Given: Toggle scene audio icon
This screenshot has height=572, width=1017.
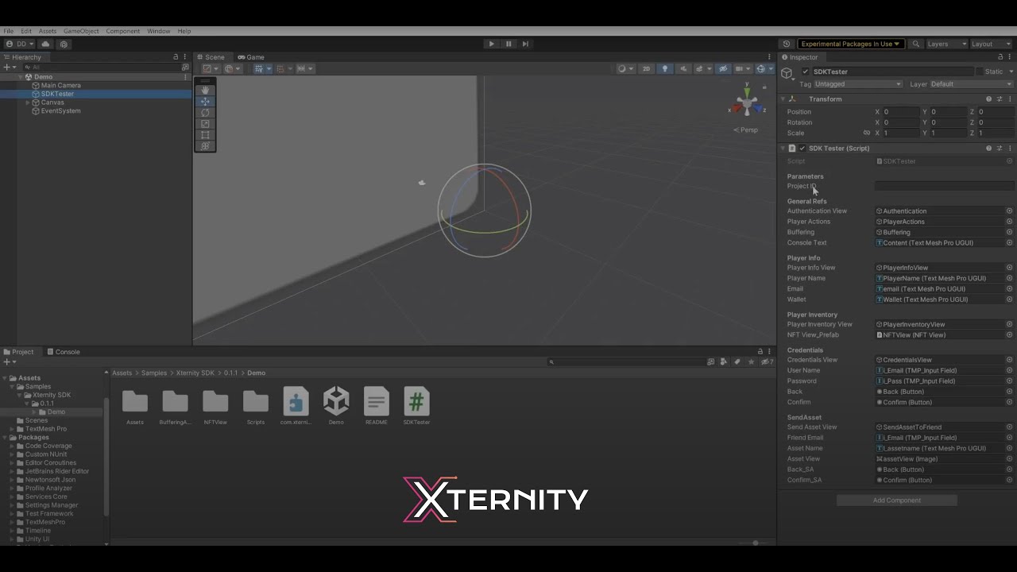Looking at the screenshot, I should coord(683,68).
